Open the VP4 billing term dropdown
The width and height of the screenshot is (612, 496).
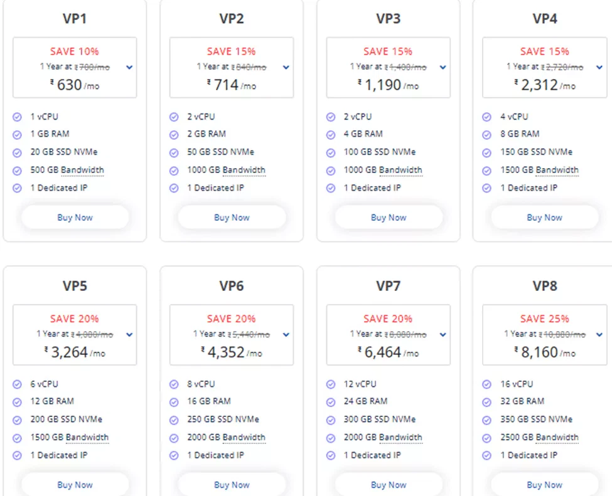pyautogui.click(x=599, y=67)
